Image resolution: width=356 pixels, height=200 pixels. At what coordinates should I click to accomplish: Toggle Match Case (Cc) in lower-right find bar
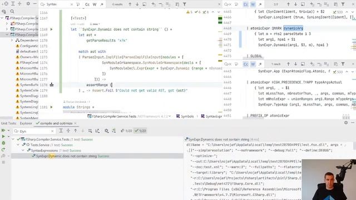pyautogui.click(x=246, y=64)
